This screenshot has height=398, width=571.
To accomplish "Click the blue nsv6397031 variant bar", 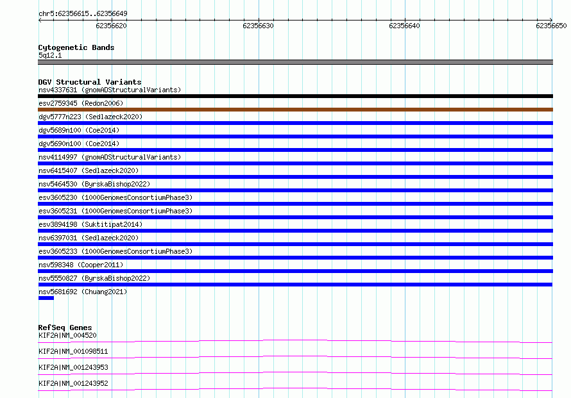I will point(295,244).
